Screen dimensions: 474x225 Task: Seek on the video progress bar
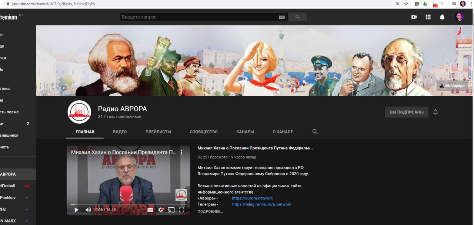pos(128,204)
